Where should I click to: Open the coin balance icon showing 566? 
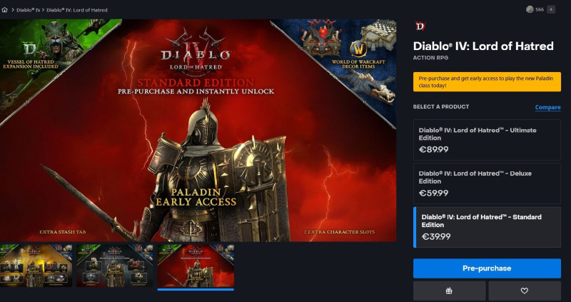(x=530, y=9)
